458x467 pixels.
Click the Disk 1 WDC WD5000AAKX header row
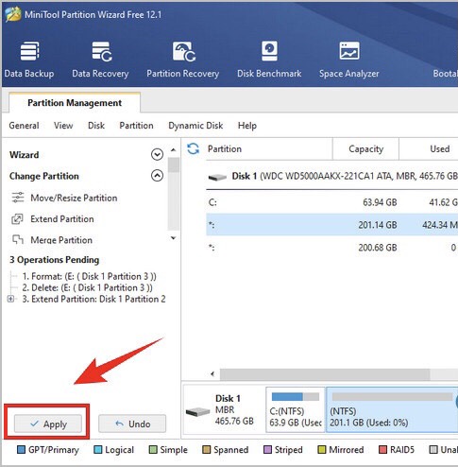click(332, 176)
